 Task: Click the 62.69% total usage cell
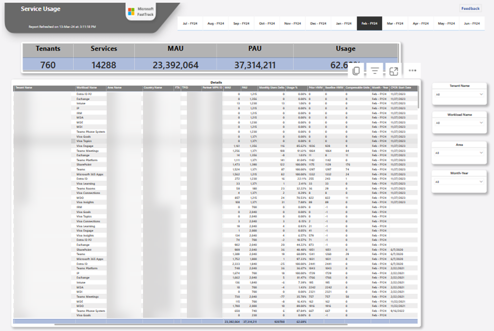point(301,322)
